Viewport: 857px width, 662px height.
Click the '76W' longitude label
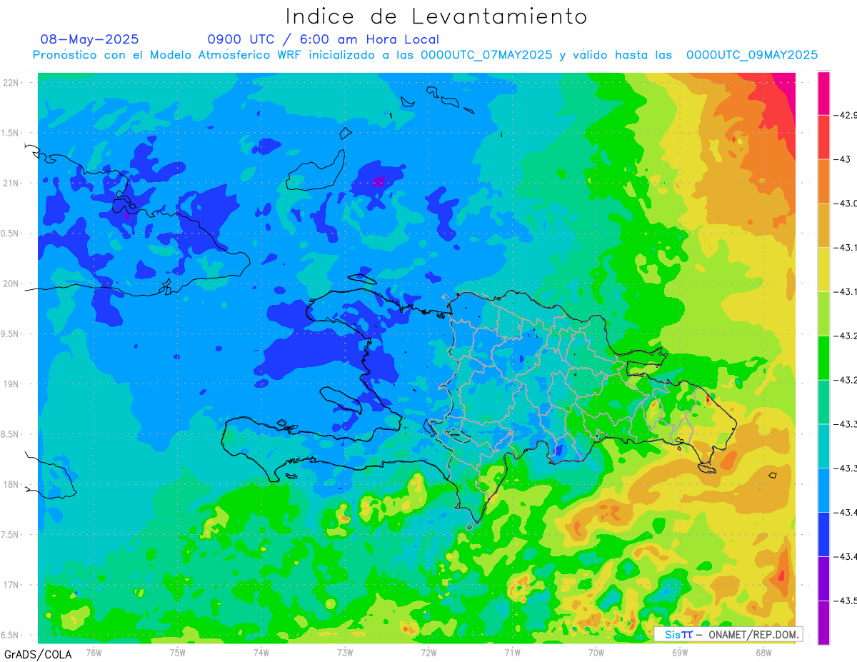pos(94,652)
